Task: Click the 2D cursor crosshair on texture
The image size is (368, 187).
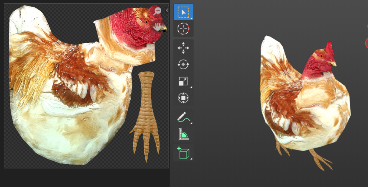Action: [x=61, y=89]
